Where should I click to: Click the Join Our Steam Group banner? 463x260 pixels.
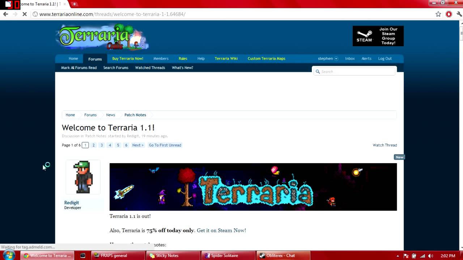click(378, 36)
